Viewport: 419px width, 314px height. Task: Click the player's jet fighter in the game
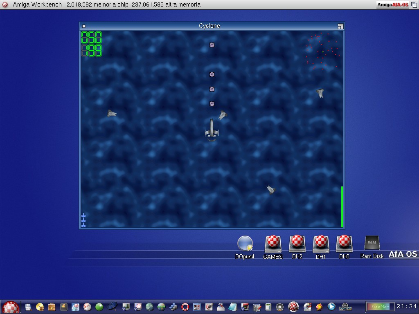tap(212, 129)
